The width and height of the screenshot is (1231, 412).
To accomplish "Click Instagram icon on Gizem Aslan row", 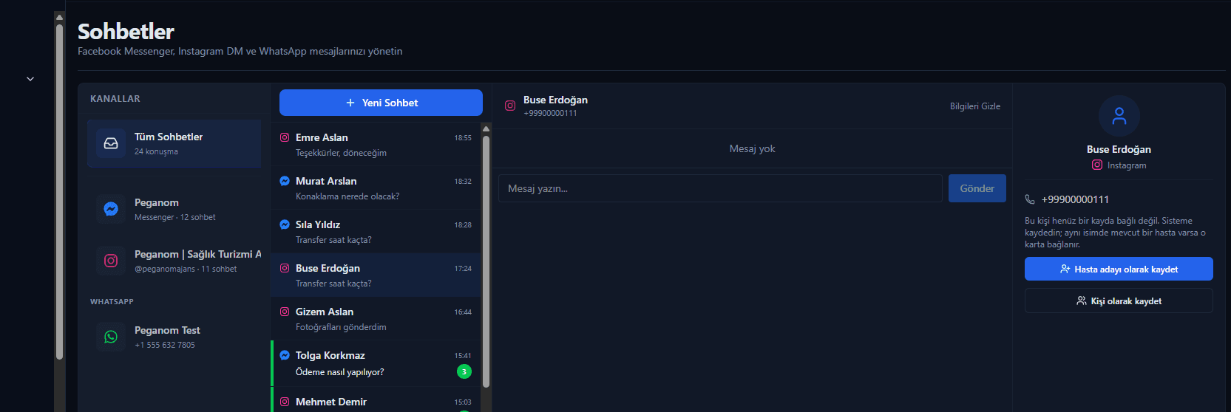I will (285, 312).
